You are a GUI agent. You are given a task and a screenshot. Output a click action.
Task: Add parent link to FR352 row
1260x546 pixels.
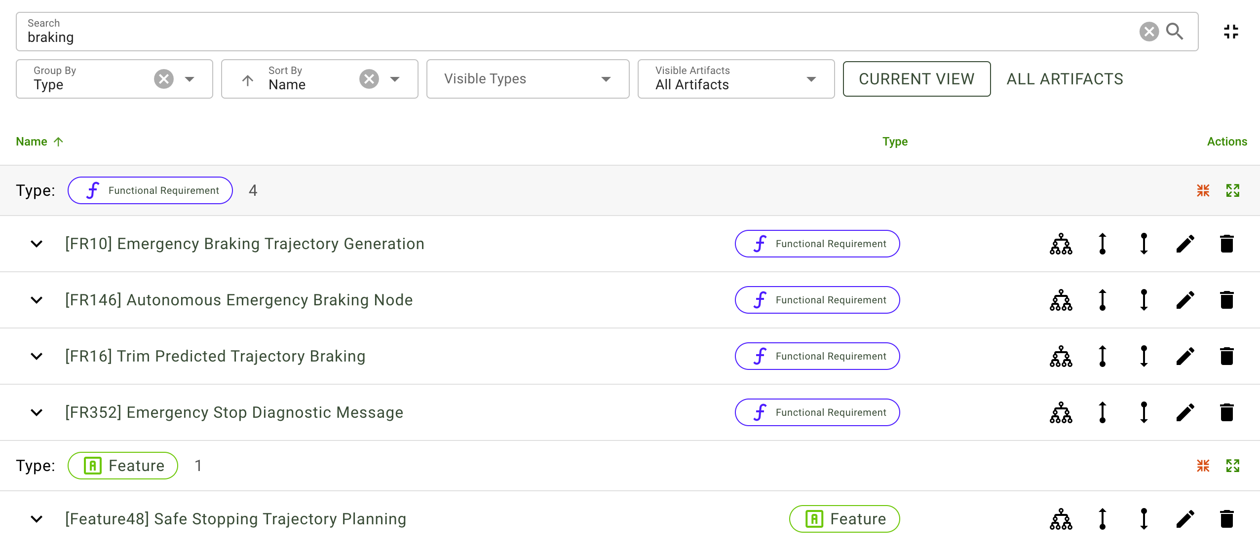click(x=1102, y=412)
